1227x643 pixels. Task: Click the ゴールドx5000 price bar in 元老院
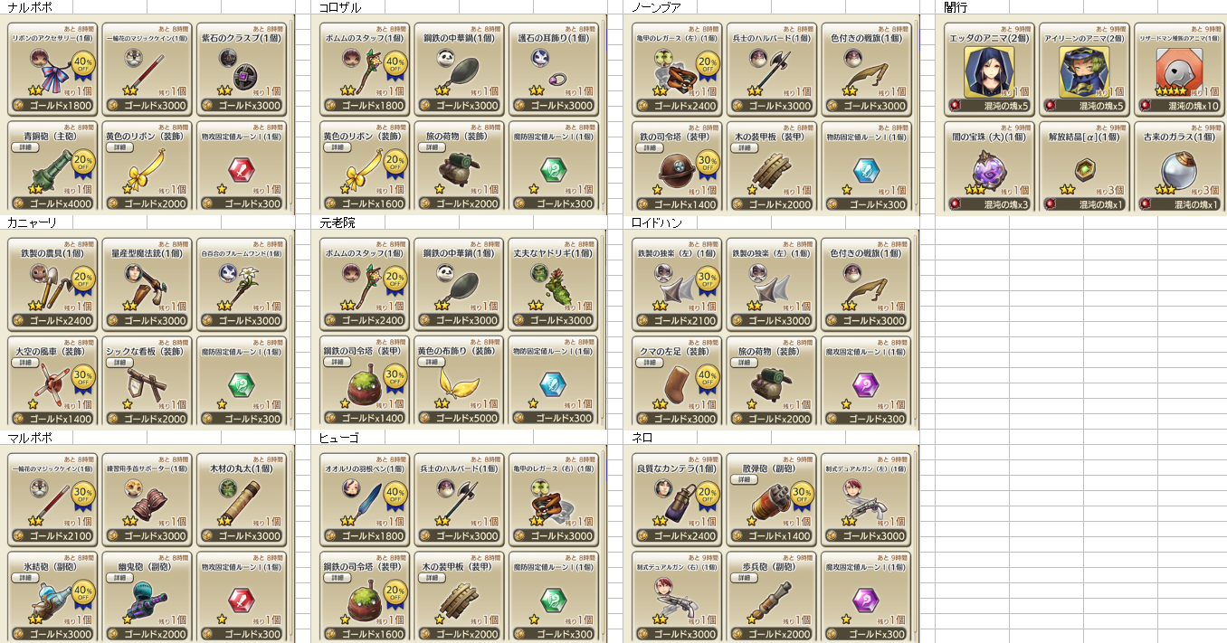(460, 419)
